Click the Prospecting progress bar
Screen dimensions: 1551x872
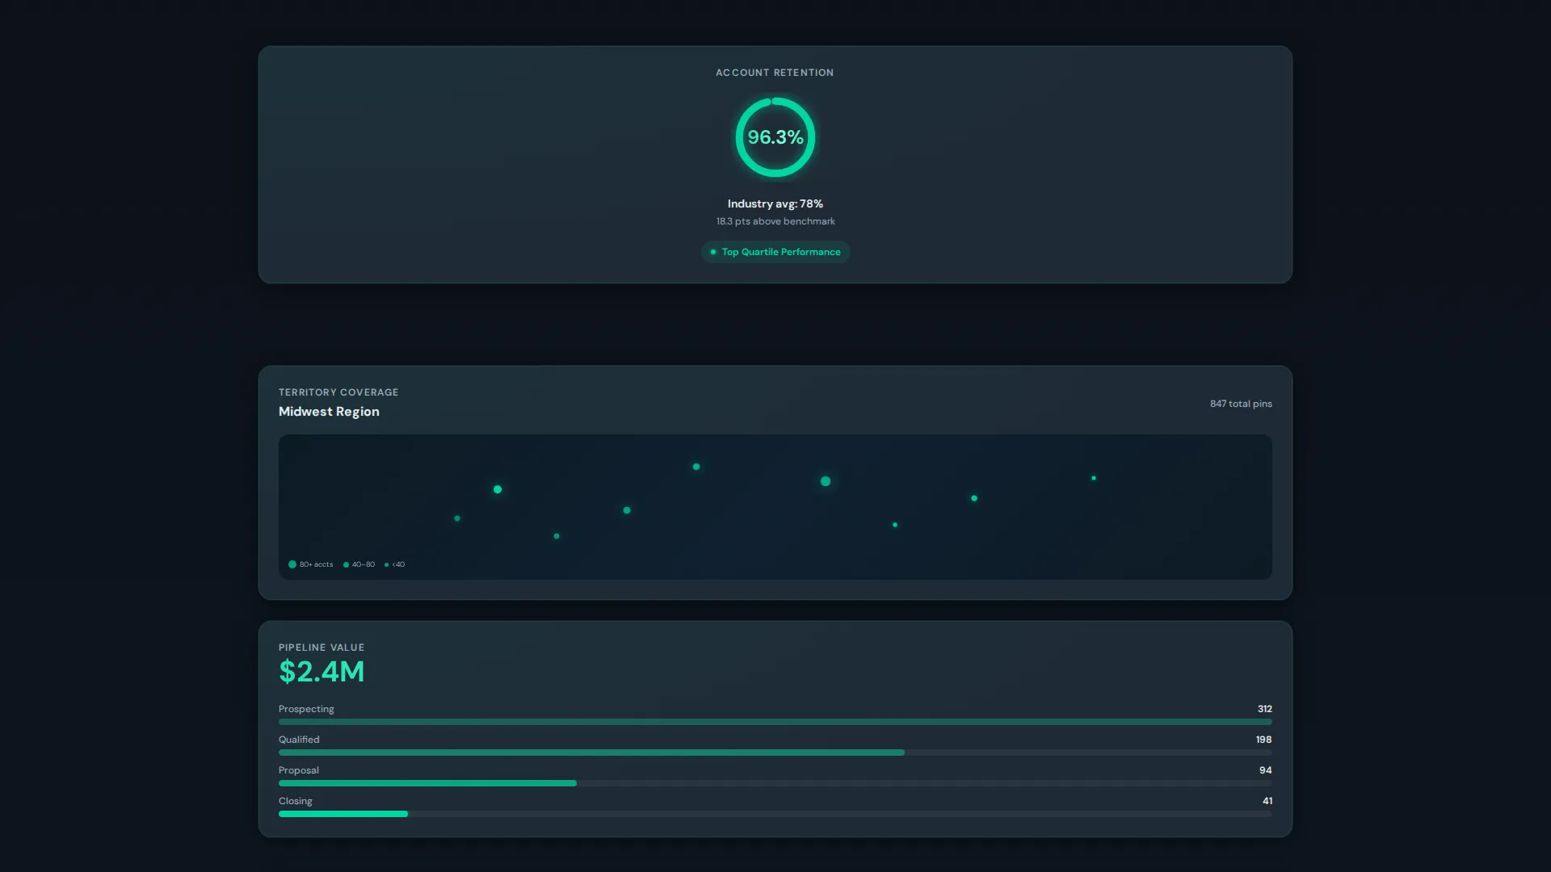775,722
